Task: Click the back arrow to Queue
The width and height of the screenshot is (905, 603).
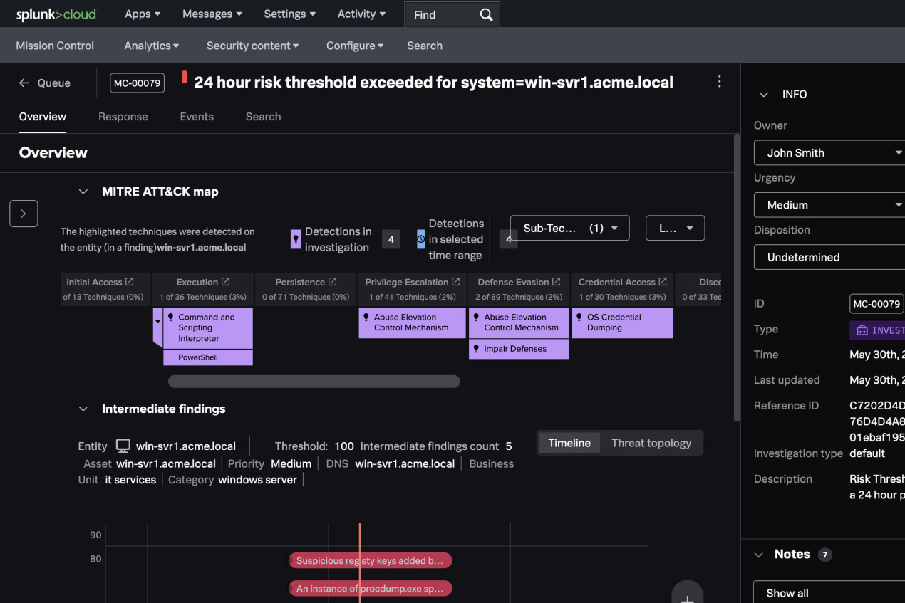Action: tap(24, 83)
